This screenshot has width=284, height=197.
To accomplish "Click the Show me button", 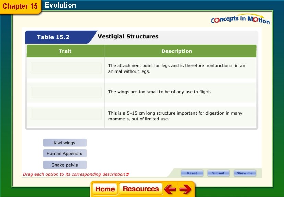I will tap(245, 173).
